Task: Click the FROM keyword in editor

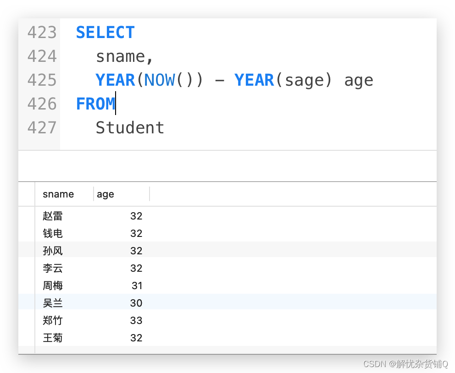Action: [95, 104]
